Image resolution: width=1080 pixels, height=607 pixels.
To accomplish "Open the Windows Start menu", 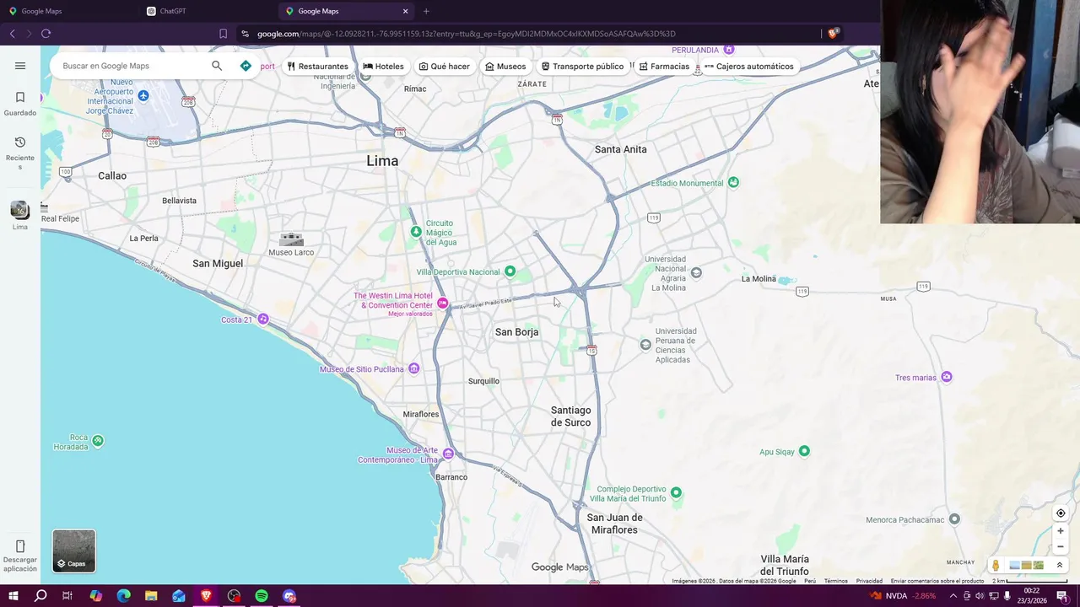I will pos(13,596).
